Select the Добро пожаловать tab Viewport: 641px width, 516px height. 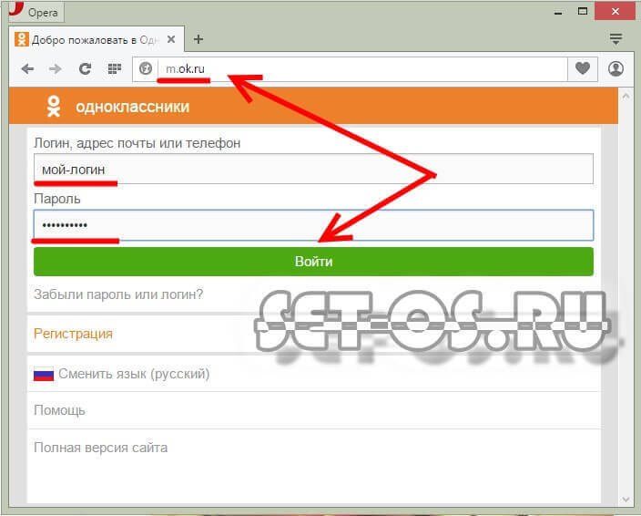coord(97,39)
